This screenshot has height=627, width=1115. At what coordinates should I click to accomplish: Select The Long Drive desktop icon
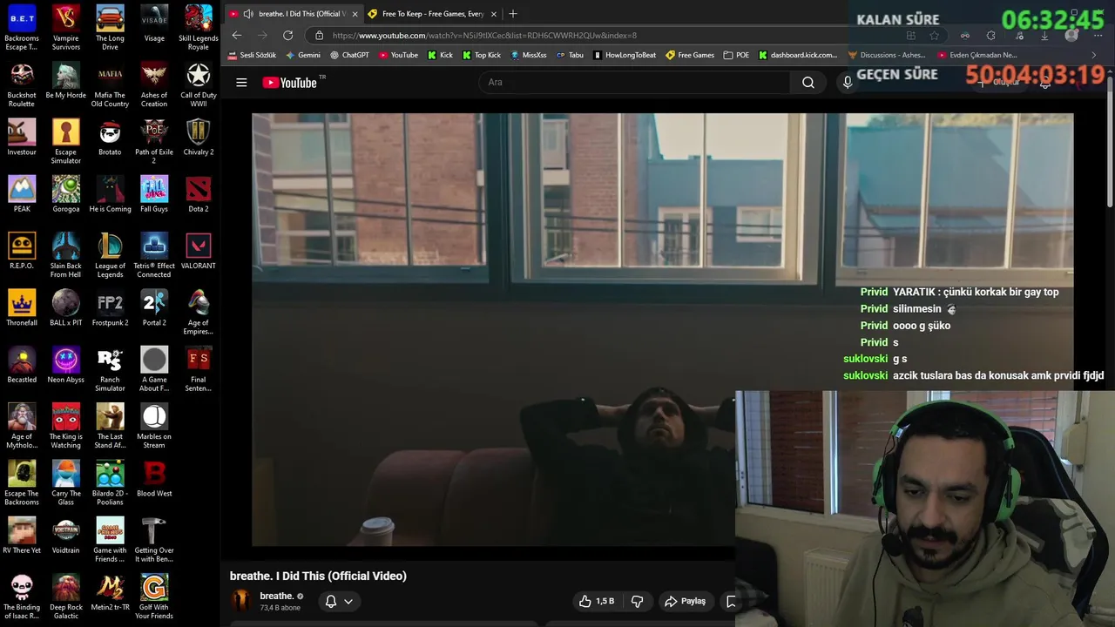click(110, 27)
